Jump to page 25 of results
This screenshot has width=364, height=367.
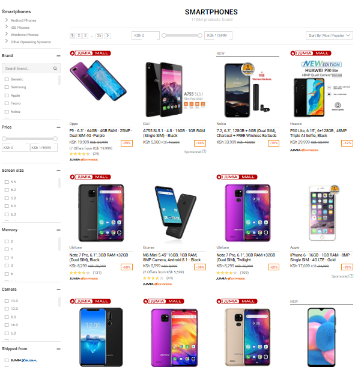pyautogui.click(x=99, y=35)
